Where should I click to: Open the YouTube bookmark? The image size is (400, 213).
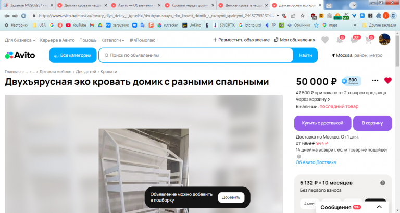click(x=76, y=25)
